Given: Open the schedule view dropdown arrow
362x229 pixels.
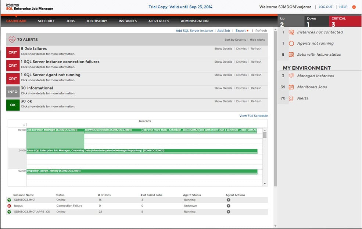Looking at the screenshot, I should tap(24, 125).
